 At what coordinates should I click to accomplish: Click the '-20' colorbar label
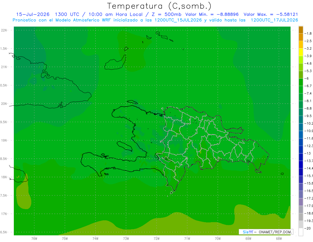(x=308, y=228)
